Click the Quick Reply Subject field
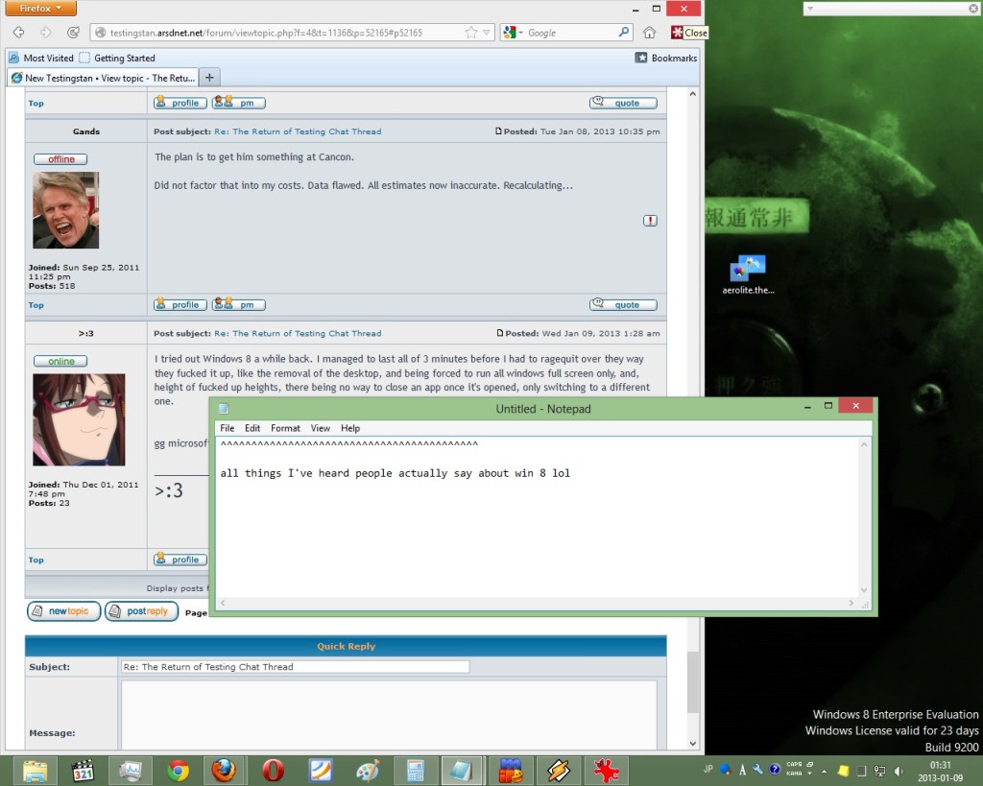Viewport: 983px width, 786px height. (x=295, y=666)
